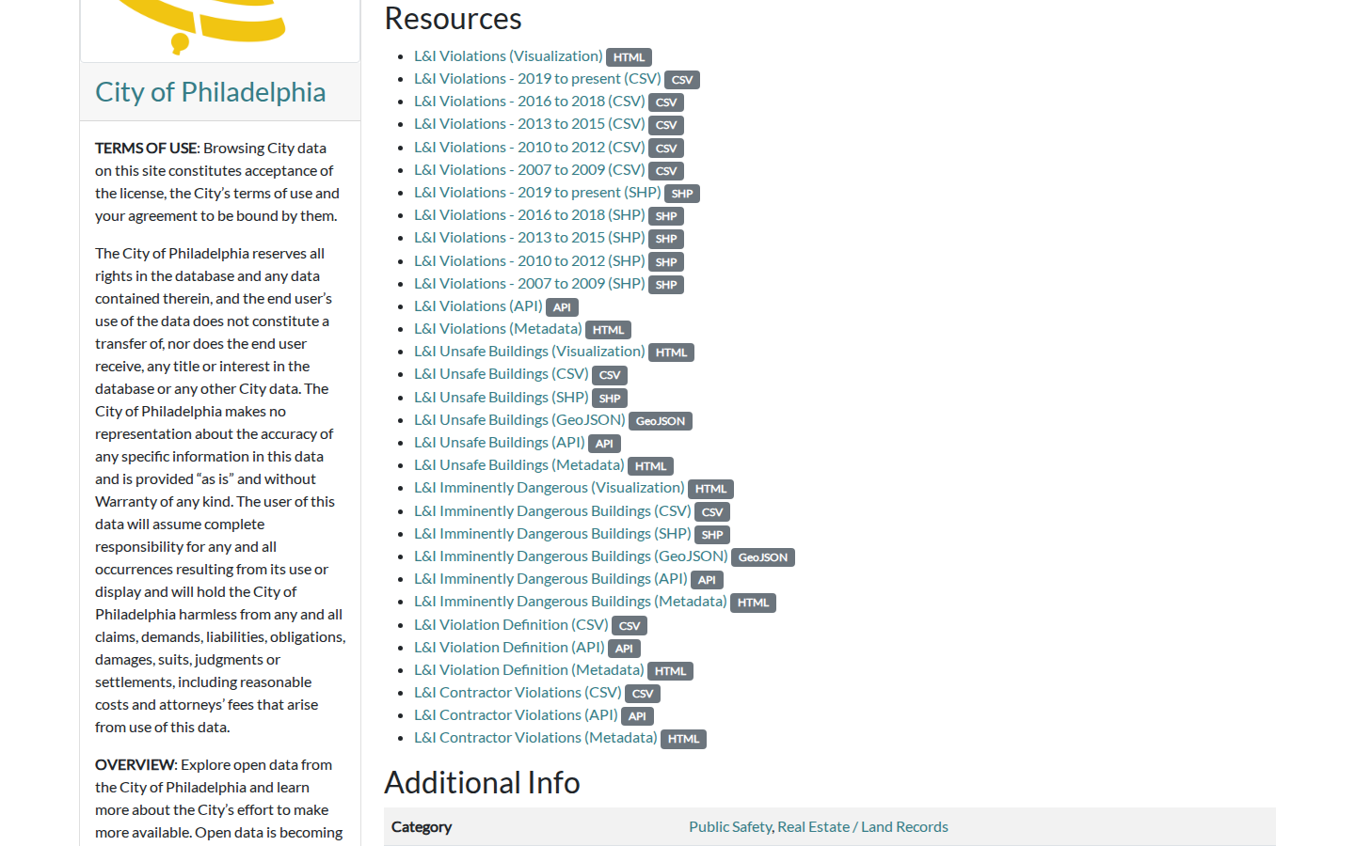
Task: Click HTML badge beside Violation Definition (Metadata)
Action: point(670,671)
